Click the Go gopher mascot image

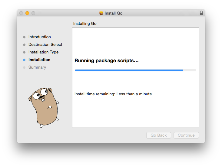click(44, 108)
